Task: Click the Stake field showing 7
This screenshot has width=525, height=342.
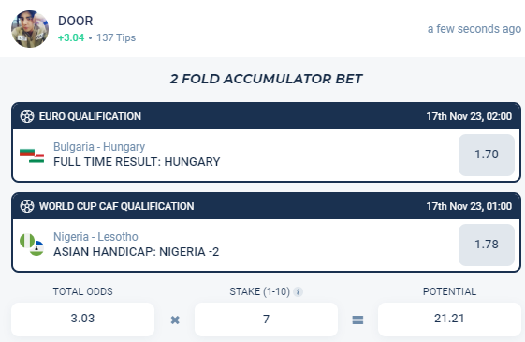Action: tap(266, 320)
